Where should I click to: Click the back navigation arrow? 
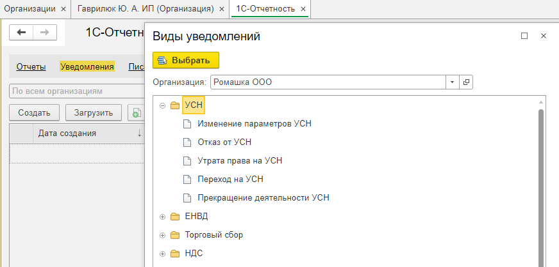coord(21,33)
